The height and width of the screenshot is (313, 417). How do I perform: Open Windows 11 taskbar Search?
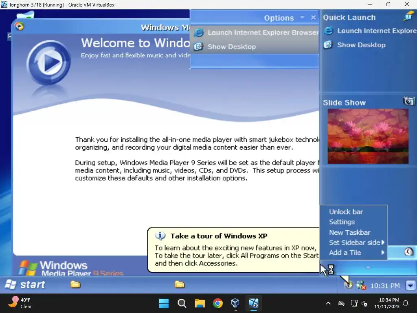click(182, 303)
